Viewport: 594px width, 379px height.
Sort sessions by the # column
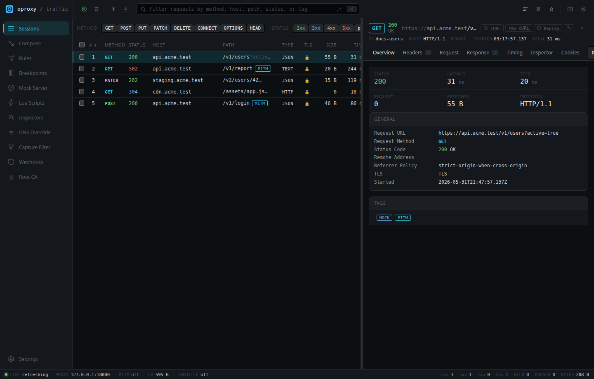[93, 45]
